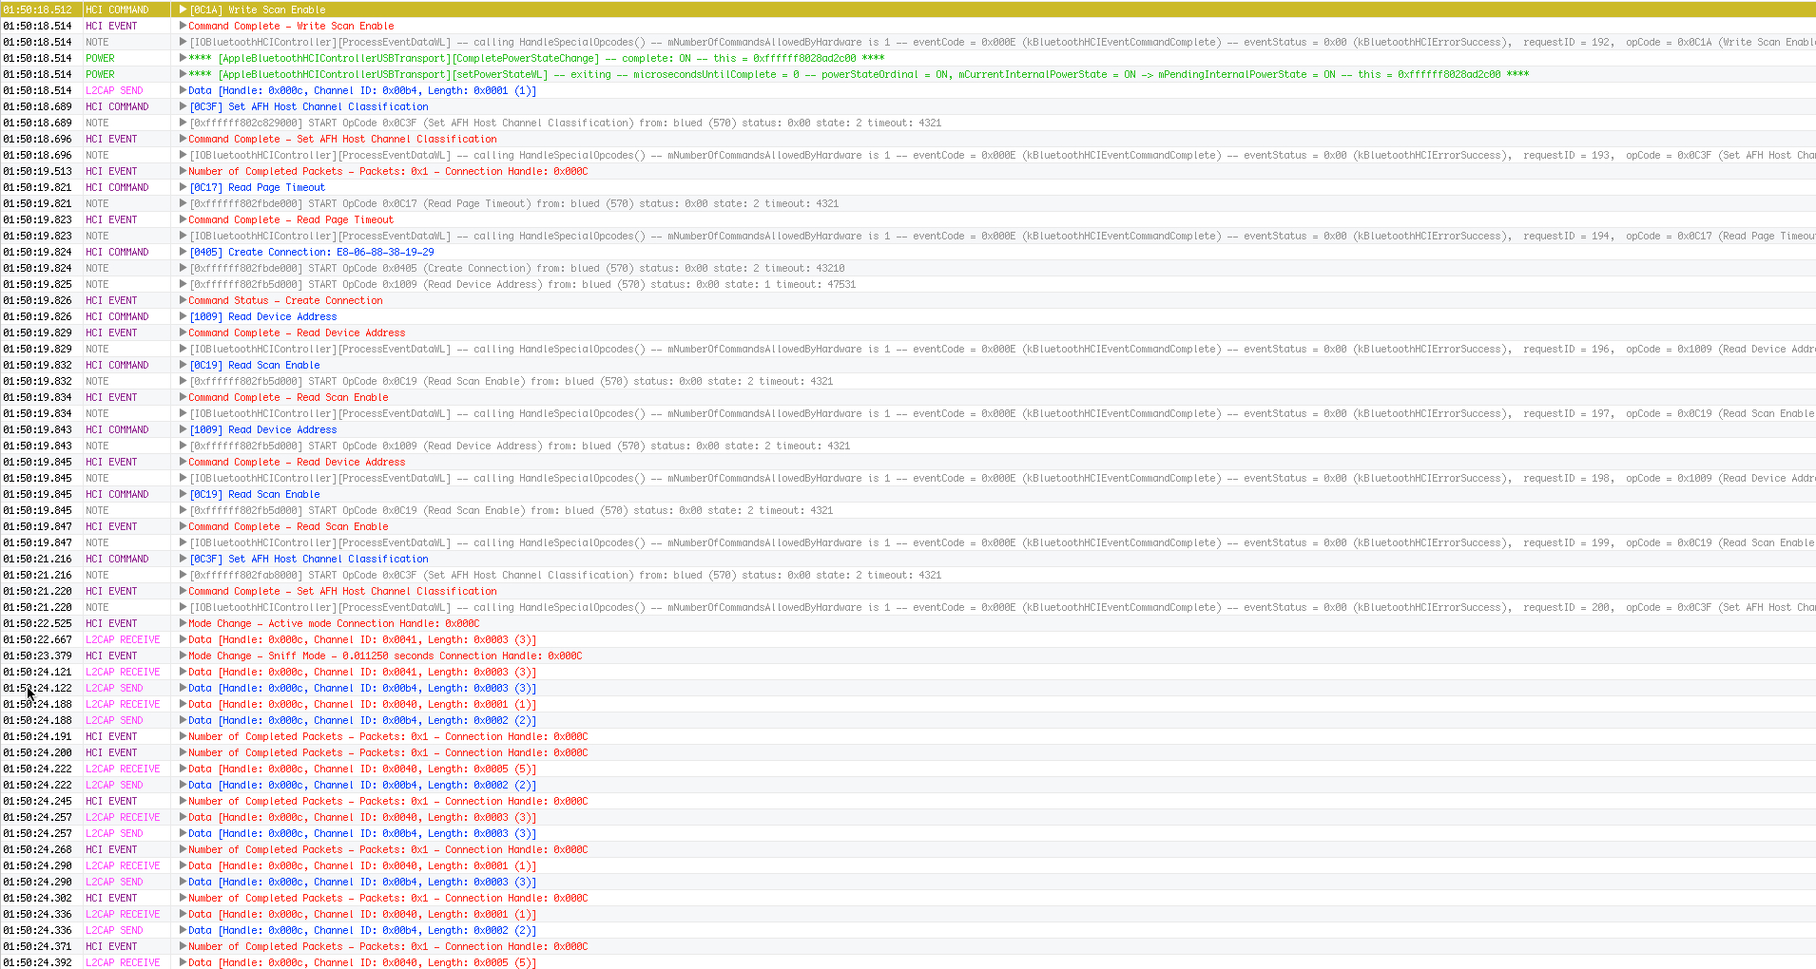Screen dimensions: 1816x969
Task: Expand the Command Status – Create Connection event
Action: coord(184,300)
